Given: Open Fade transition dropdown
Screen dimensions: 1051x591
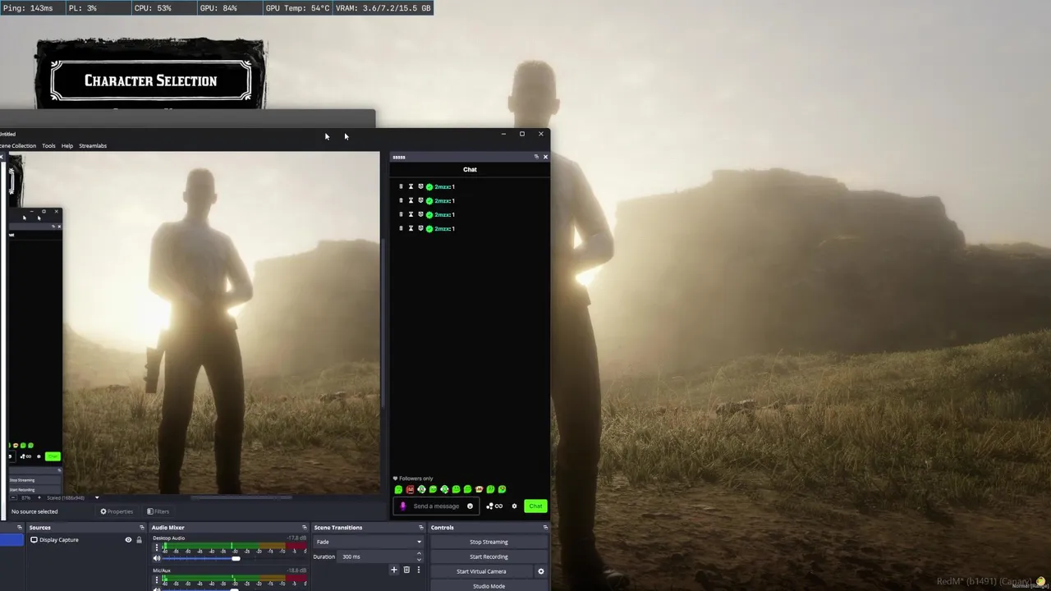Looking at the screenshot, I should [x=368, y=542].
